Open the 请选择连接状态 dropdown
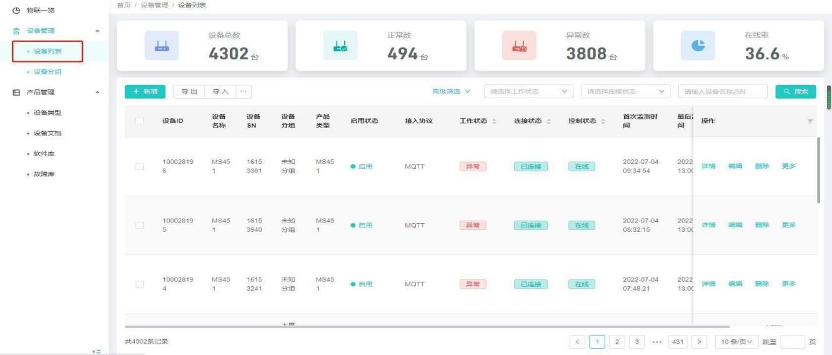 click(x=625, y=92)
